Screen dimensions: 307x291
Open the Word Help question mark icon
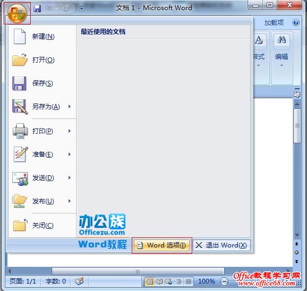[x=296, y=22]
